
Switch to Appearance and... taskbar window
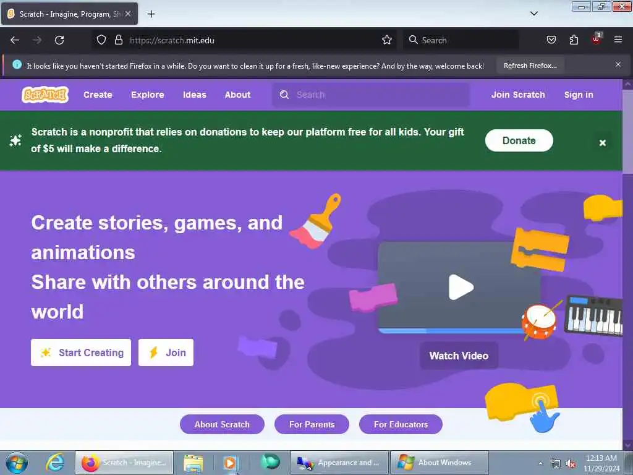(339, 463)
